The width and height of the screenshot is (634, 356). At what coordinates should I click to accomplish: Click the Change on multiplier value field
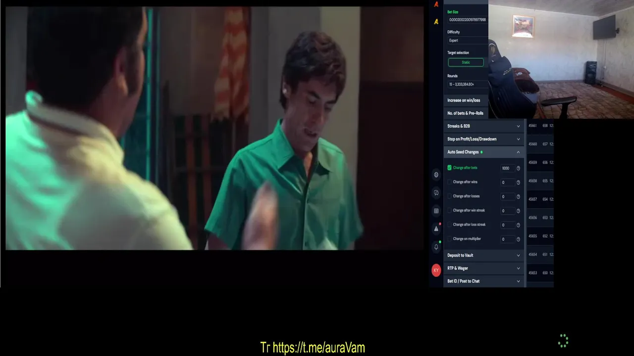coord(507,239)
